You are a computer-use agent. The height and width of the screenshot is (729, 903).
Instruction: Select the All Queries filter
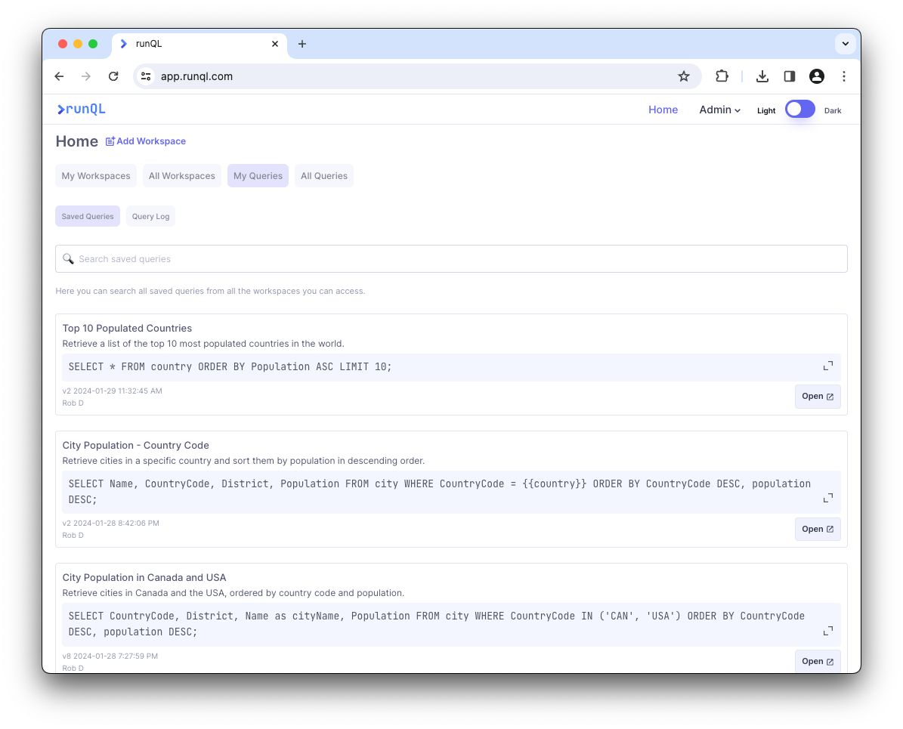pos(323,175)
